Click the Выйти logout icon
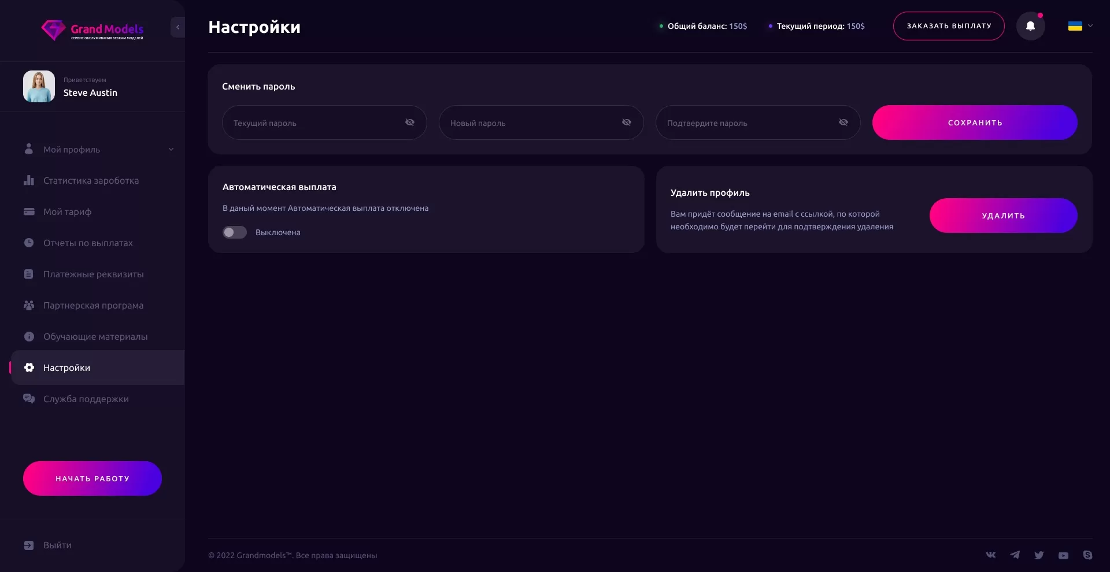Image resolution: width=1110 pixels, height=572 pixels. [29, 545]
